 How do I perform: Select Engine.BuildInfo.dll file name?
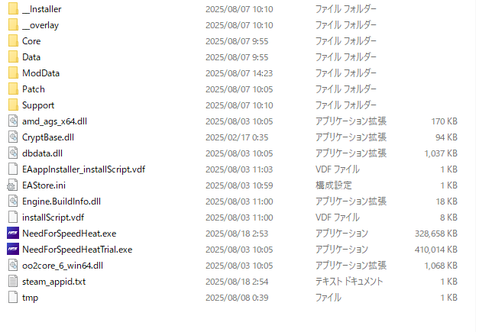(x=61, y=201)
